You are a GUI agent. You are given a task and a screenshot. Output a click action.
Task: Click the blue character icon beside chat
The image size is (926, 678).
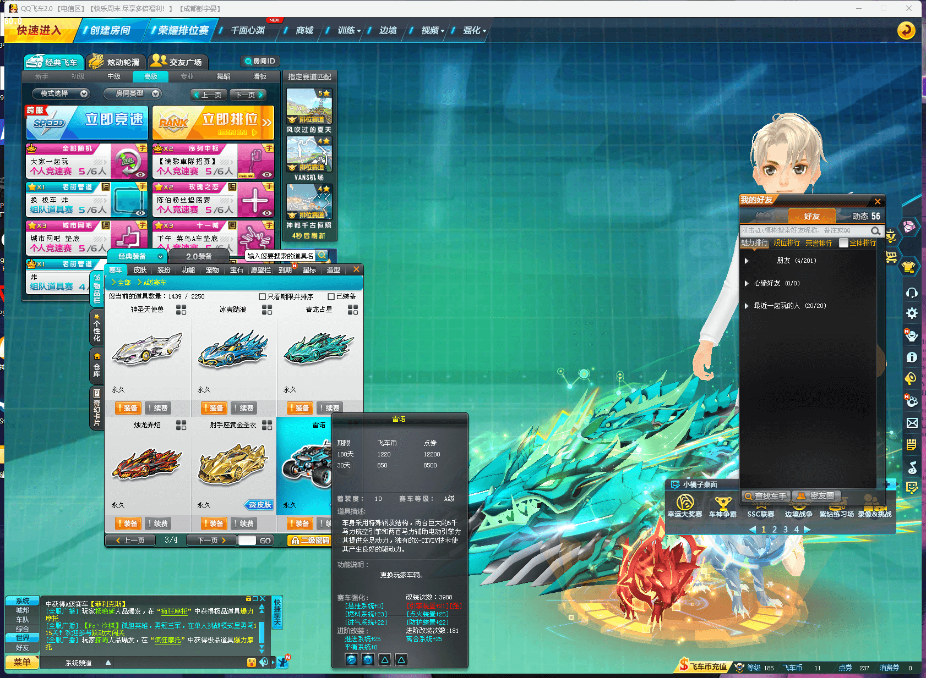point(283,662)
